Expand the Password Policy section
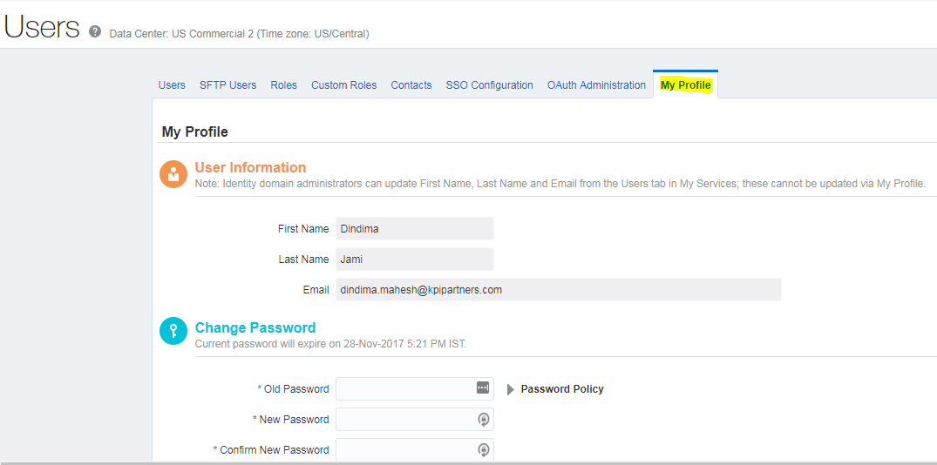This screenshot has width=937, height=465. click(x=511, y=389)
